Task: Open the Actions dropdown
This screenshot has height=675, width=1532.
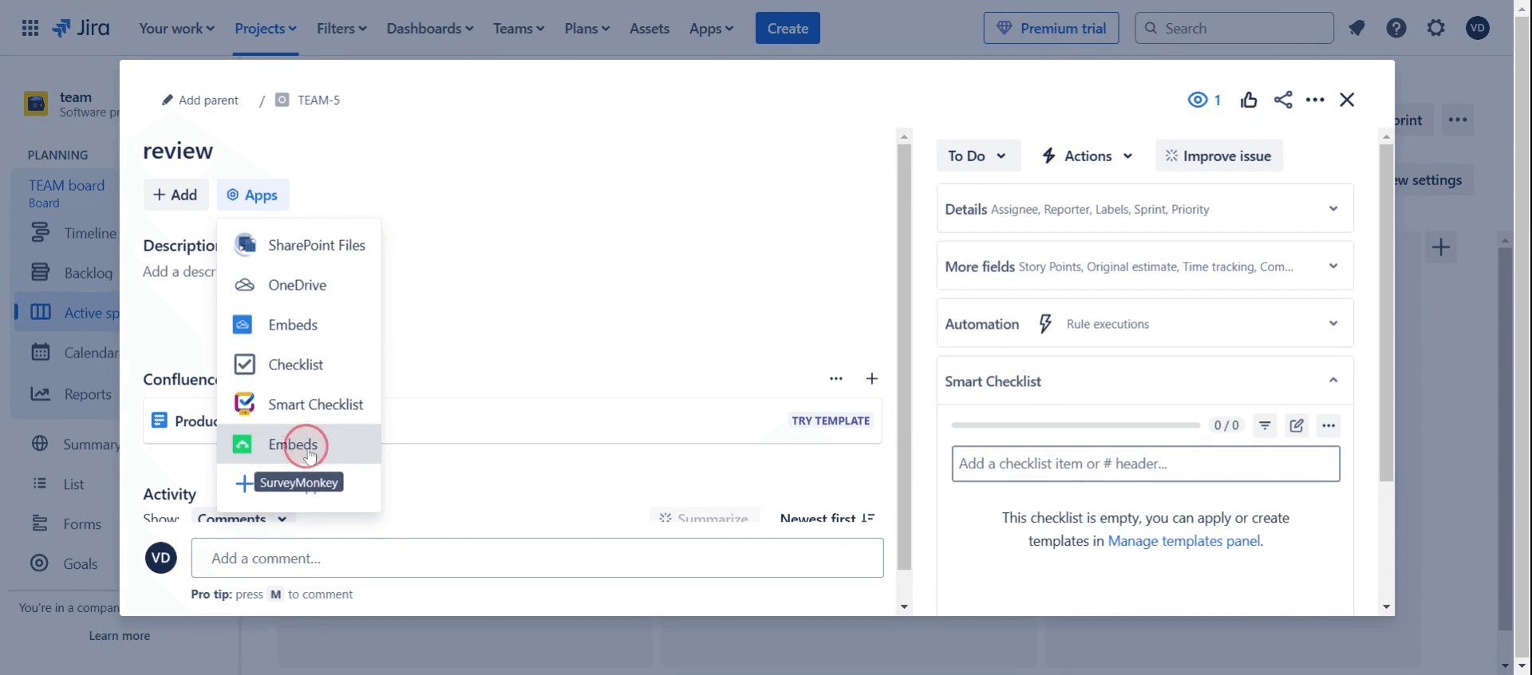Action: click(x=1088, y=156)
